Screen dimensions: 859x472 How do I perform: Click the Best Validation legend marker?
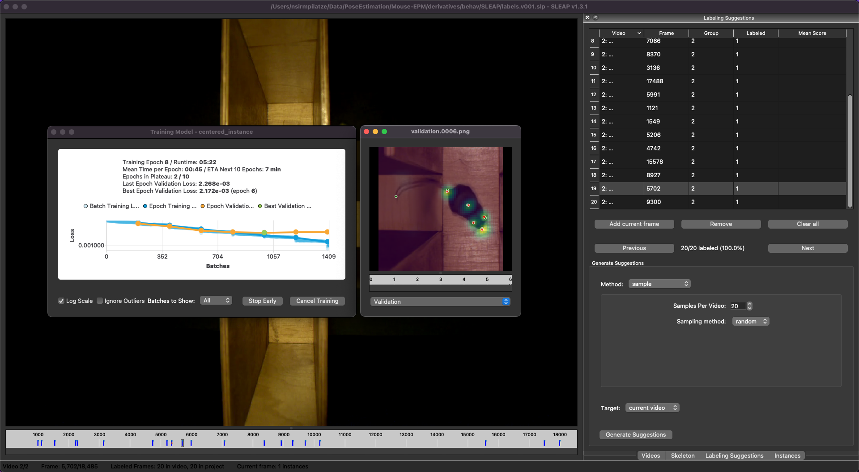(260, 206)
